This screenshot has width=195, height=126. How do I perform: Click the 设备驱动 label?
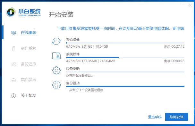[x=73, y=69]
